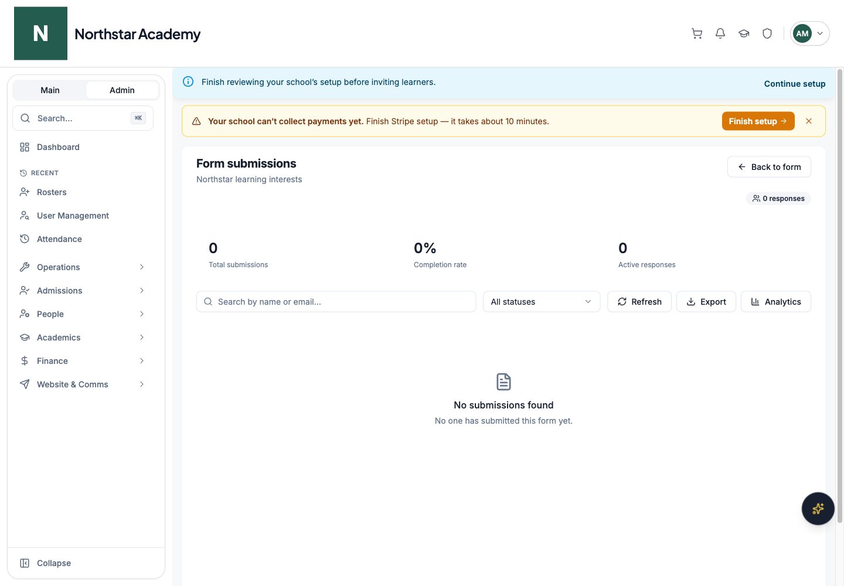Focus the sidebar Search field
The width and height of the screenshot is (844, 586).
pos(83,118)
